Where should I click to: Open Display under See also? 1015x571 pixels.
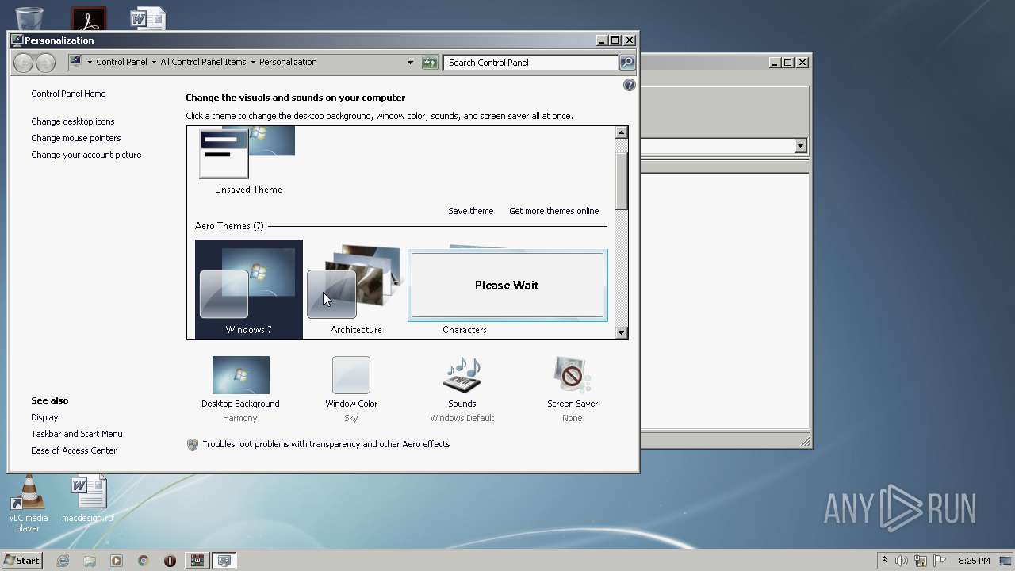click(x=44, y=417)
